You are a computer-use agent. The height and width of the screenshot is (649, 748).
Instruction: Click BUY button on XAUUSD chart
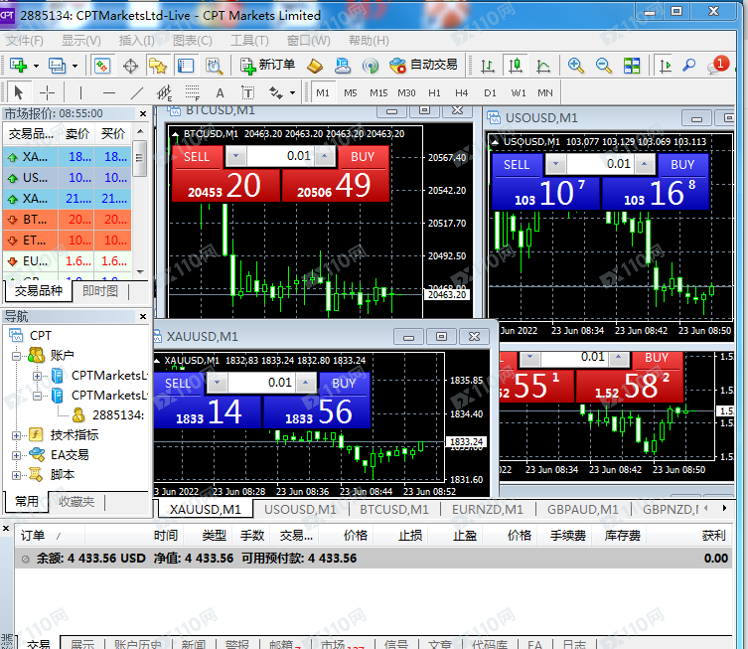(x=344, y=383)
